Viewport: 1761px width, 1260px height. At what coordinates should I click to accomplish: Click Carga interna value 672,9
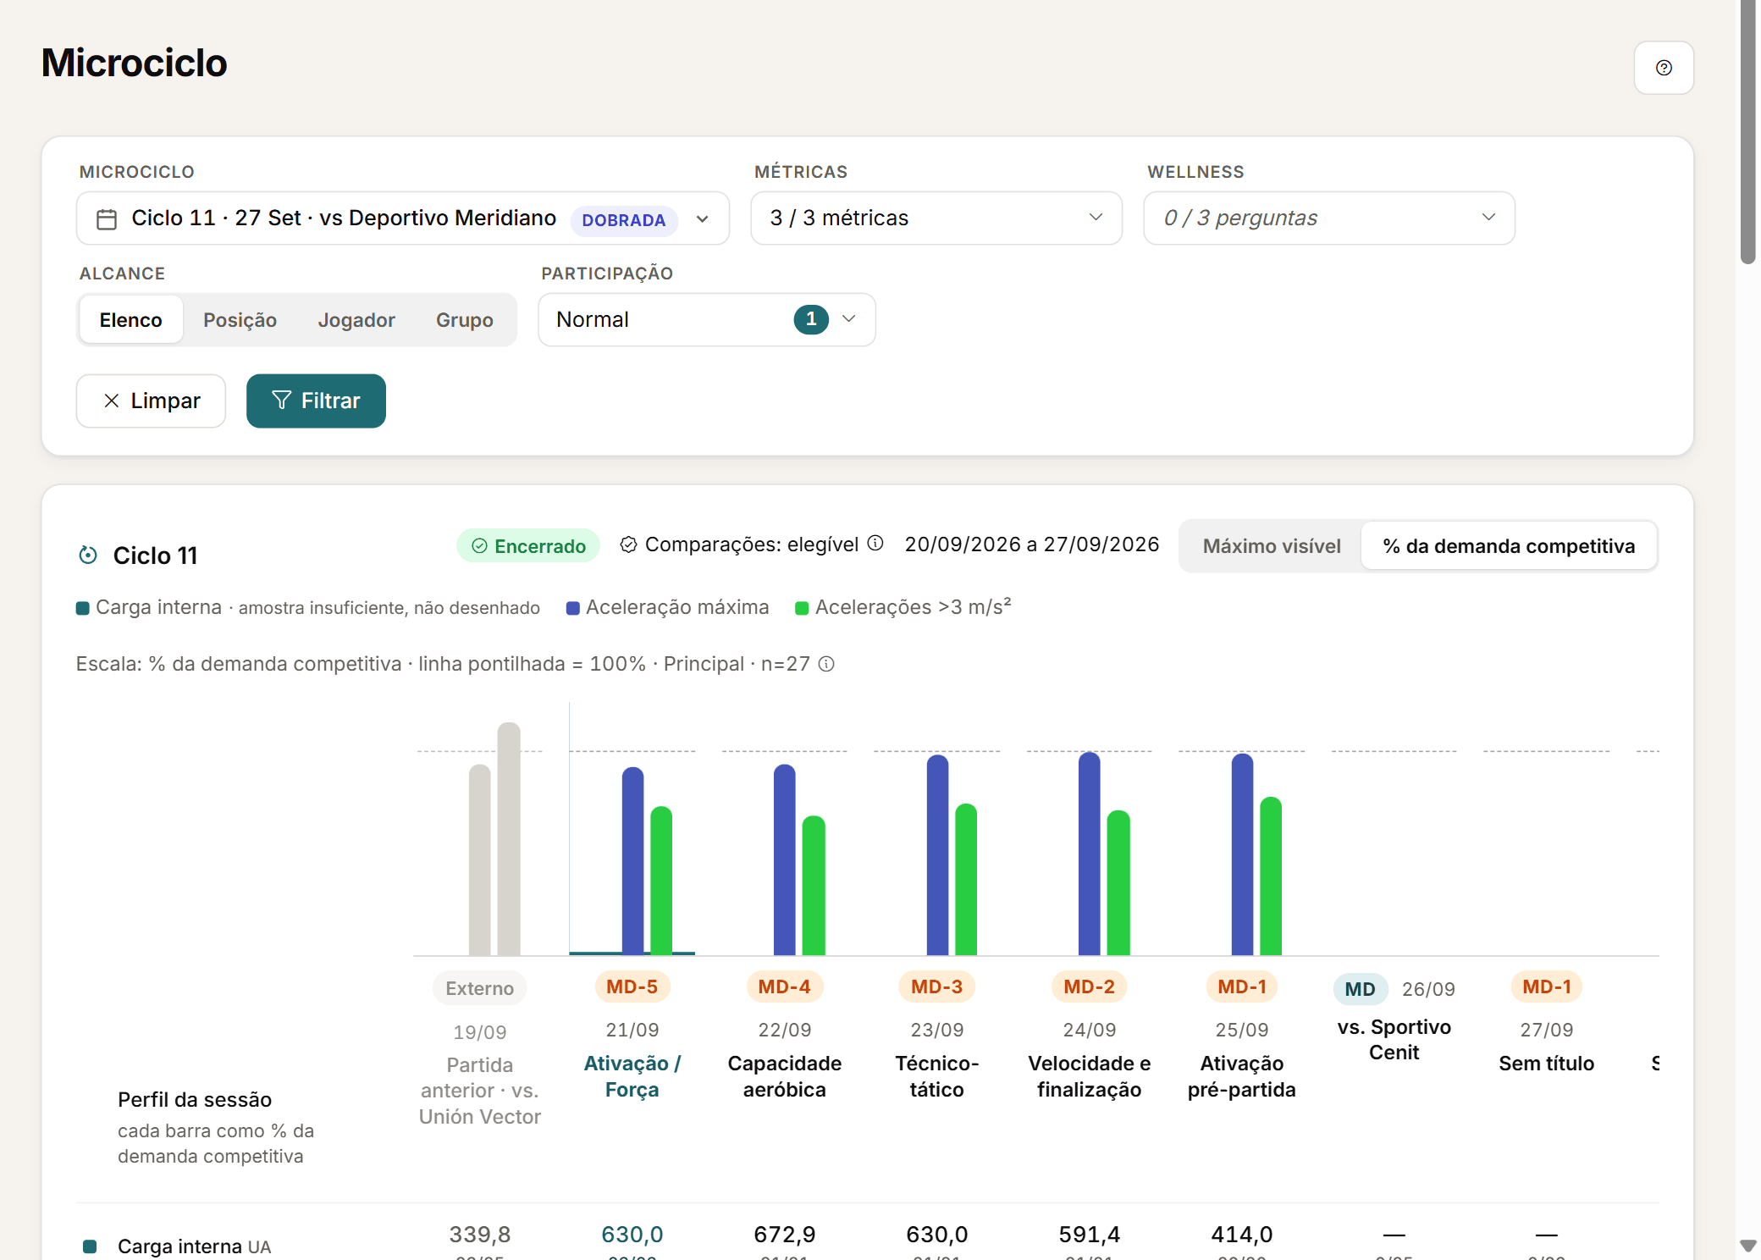(x=785, y=1235)
